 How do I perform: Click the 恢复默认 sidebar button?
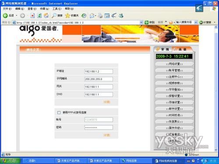[174, 122]
